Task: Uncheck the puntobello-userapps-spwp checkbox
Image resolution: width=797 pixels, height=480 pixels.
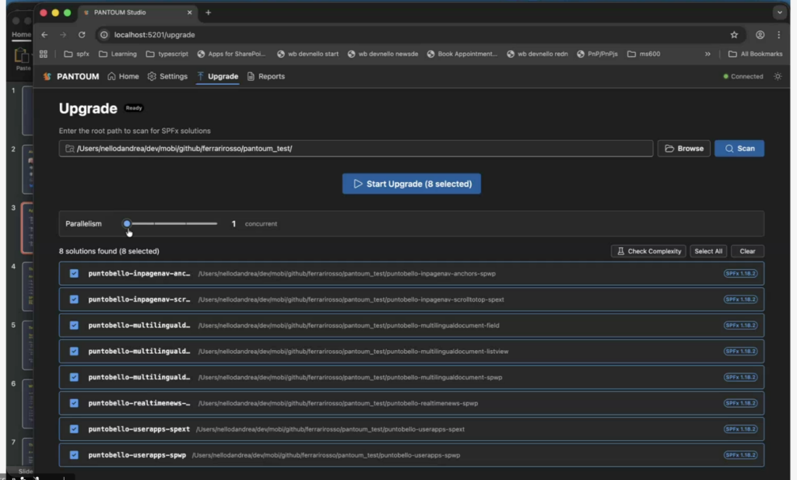Action: 74,455
